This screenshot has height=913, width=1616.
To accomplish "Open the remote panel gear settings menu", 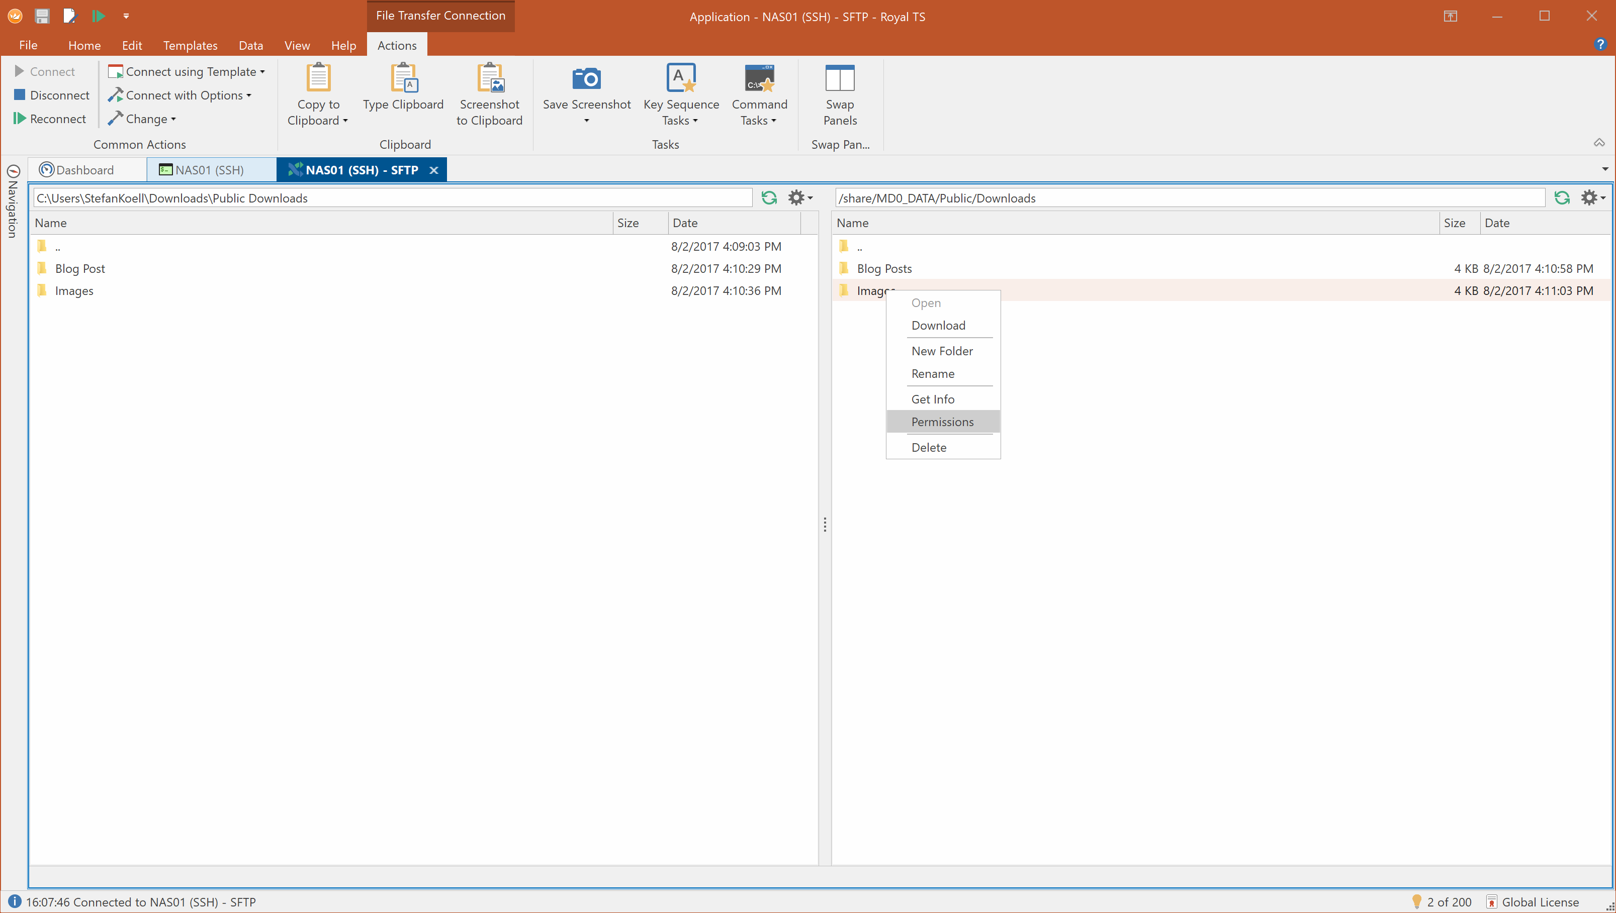I will [1593, 198].
